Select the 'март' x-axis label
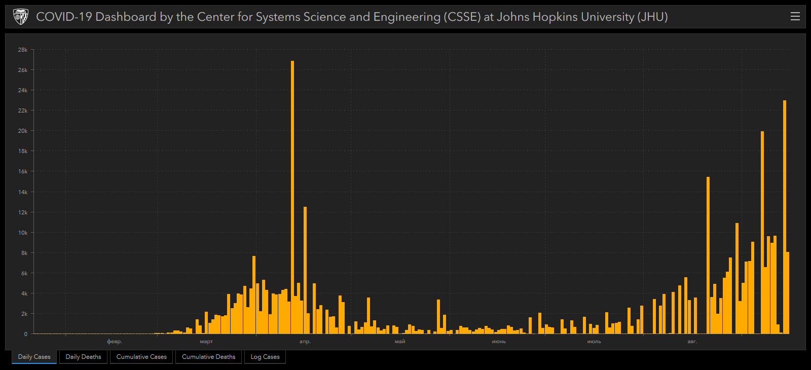The width and height of the screenshot is (811, 370). (206, 342)
